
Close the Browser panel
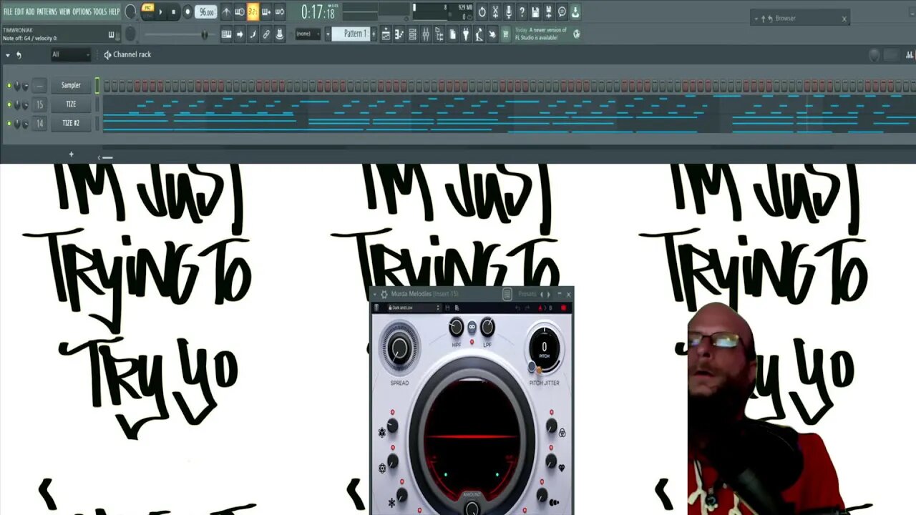pos(844,19)
